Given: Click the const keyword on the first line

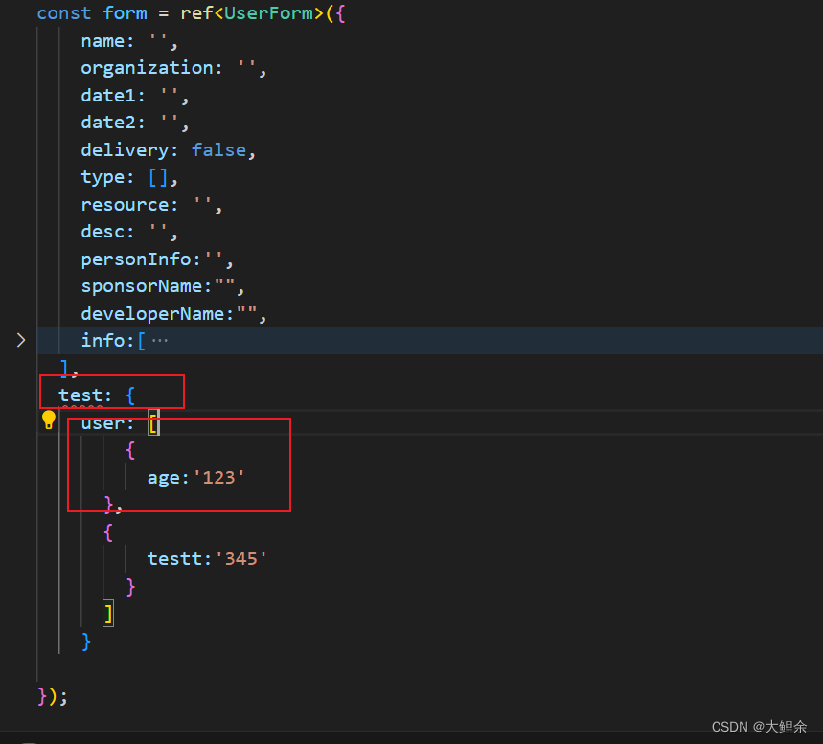Looking at the screenshot, I should point(63,13).
